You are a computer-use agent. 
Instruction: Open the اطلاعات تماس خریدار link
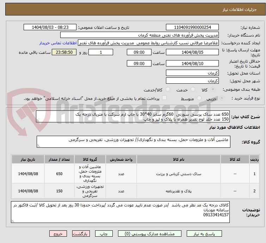[58, 43]
